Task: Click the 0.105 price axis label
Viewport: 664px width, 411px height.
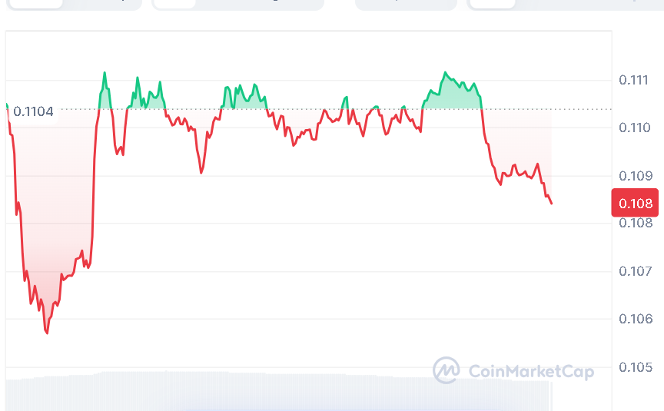Action: point(634,367)
